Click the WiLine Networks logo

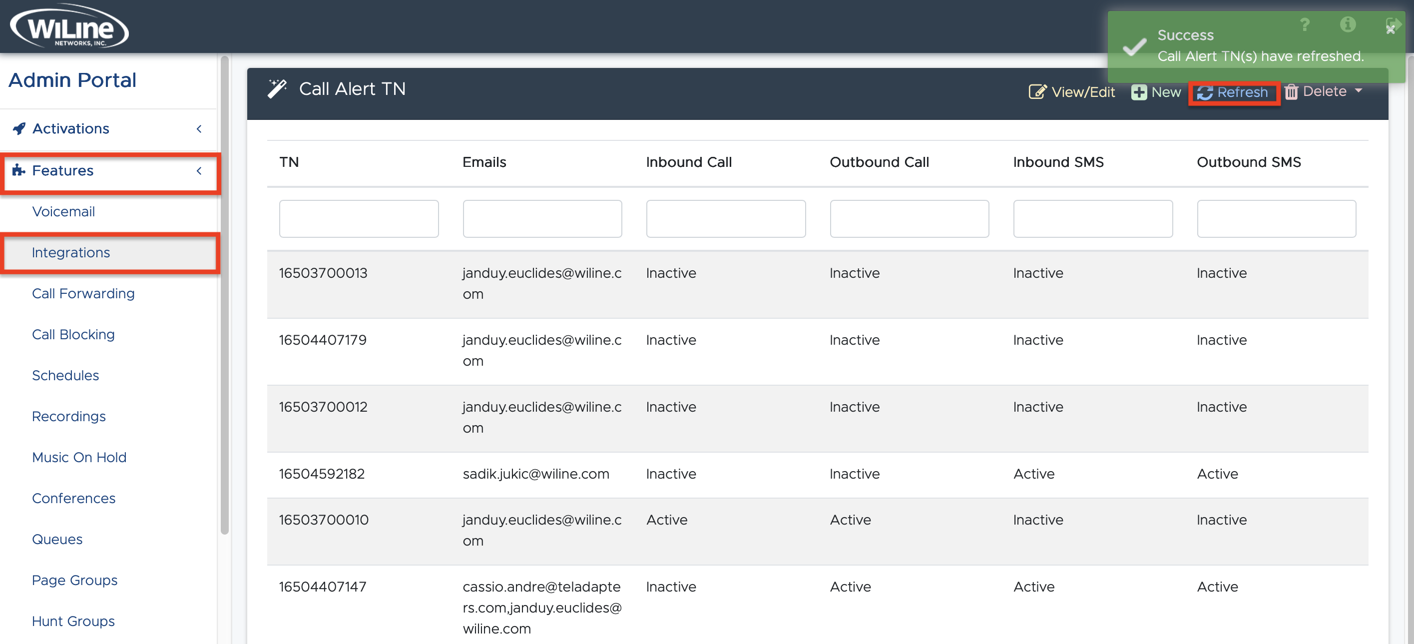[x=70, y=25]
